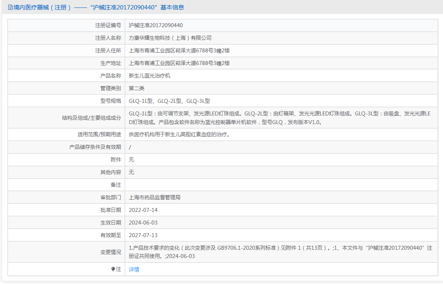Click the effective date 2024-06-03

(x=143, y=223)
